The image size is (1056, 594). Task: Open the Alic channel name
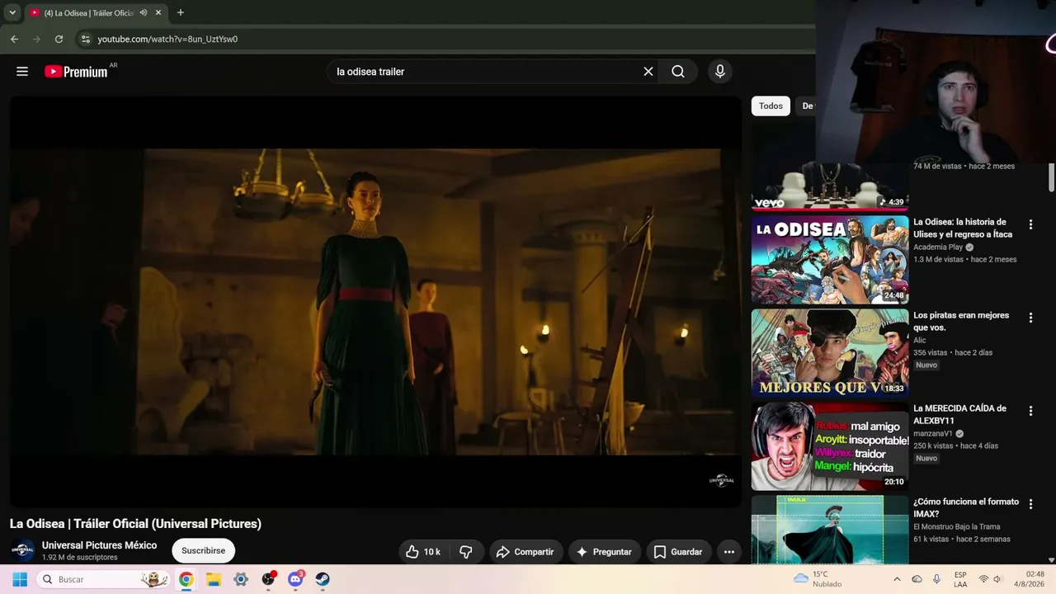[920, 340]
